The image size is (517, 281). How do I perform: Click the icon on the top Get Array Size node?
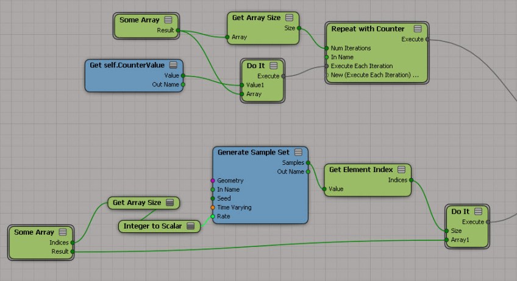[x=290, y=18]
